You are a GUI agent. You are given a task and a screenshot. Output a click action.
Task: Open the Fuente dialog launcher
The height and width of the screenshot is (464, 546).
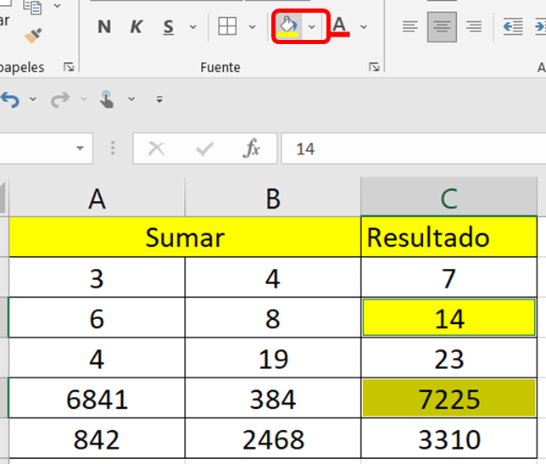[x=374, y=66]
